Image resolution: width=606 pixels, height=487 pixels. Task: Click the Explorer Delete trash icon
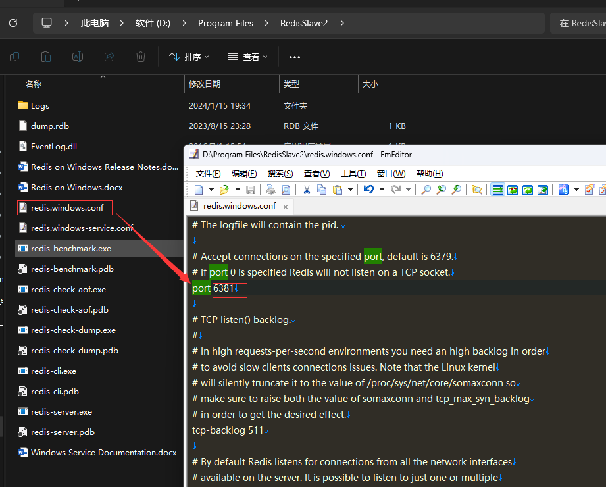(141, 57)
